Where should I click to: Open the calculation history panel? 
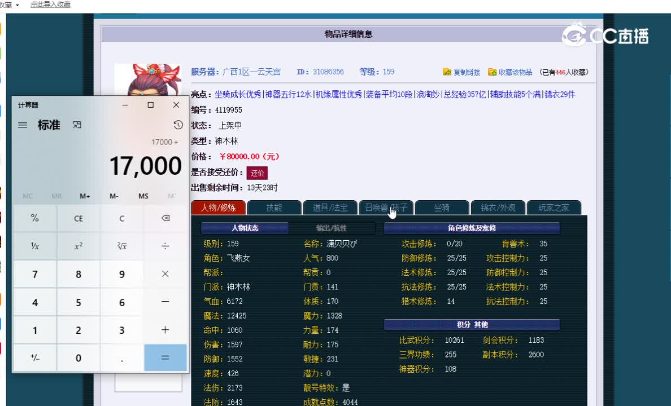click(178, 125)
